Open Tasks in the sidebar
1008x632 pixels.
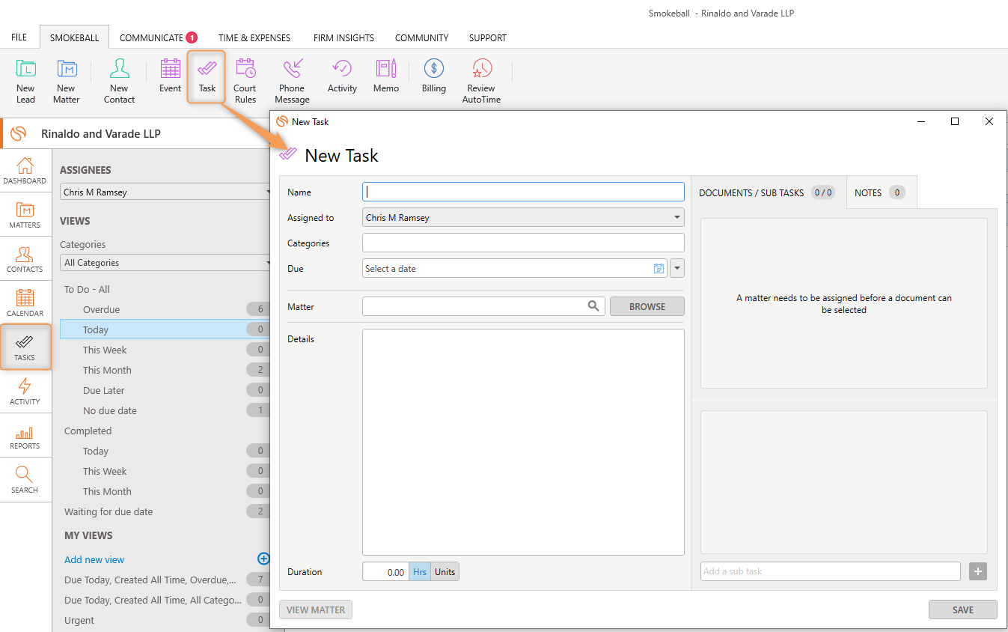pos(25,347)
